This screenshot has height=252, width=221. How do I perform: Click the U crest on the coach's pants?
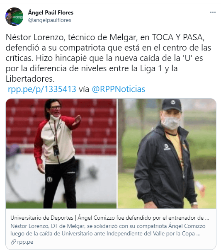pyautogui.click(x=49, y=179)
